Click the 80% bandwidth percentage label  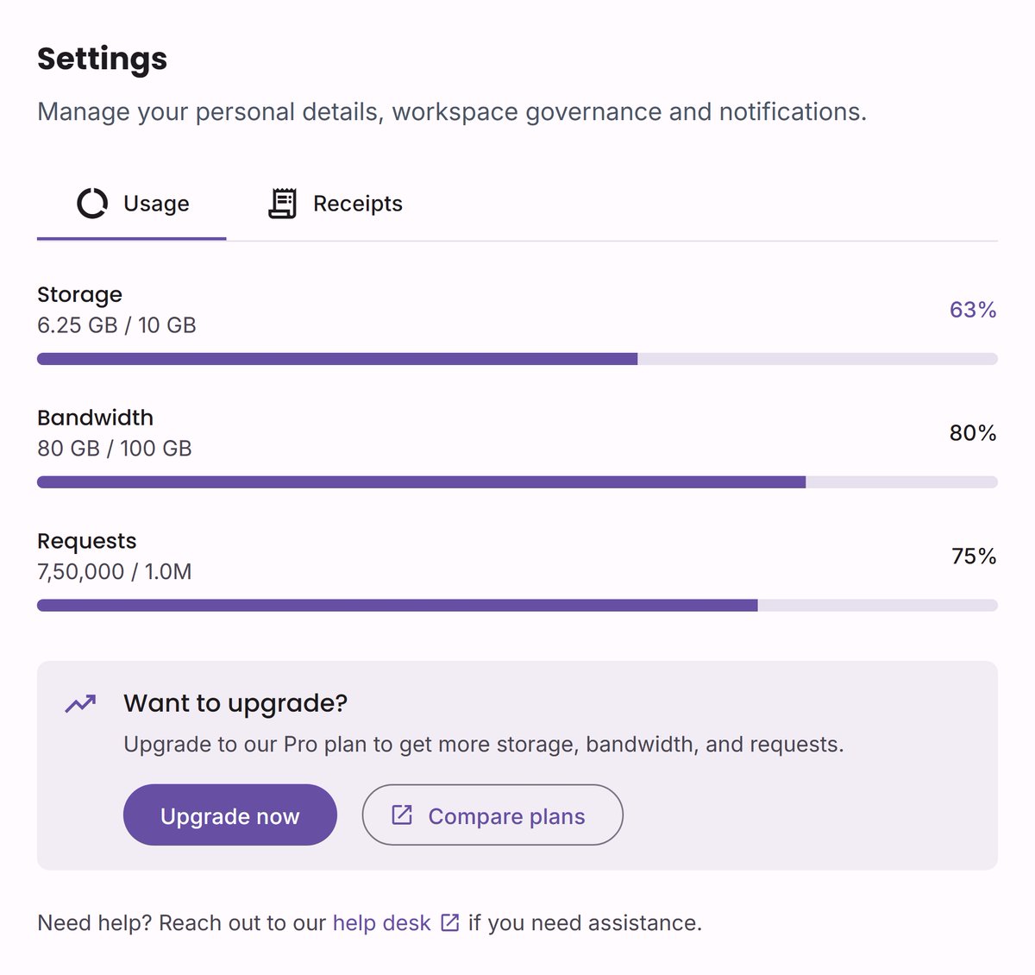point(973,433)
